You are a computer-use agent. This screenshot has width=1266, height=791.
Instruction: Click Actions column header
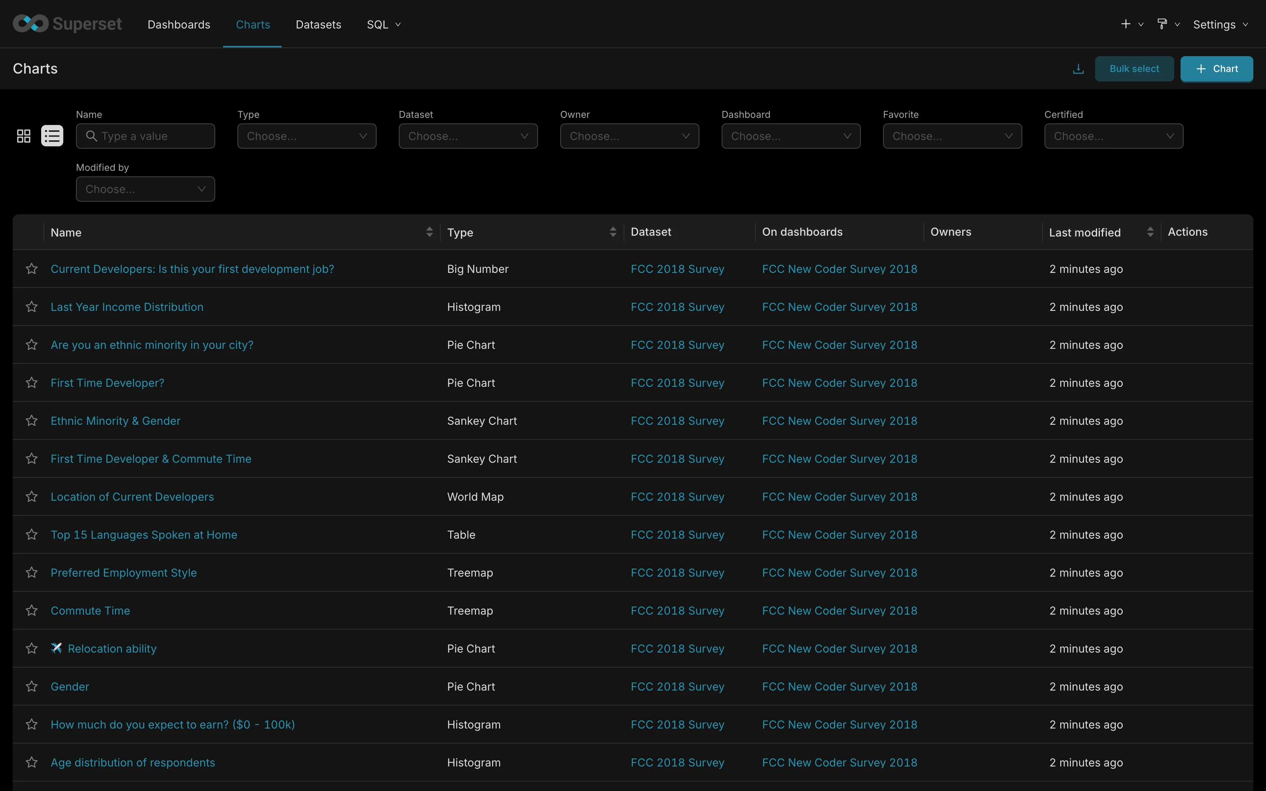tap(1188, 232)
